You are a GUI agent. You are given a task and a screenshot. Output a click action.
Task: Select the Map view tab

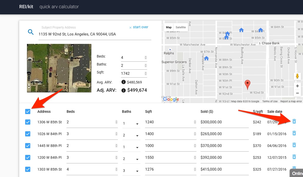tap(169, 27)
